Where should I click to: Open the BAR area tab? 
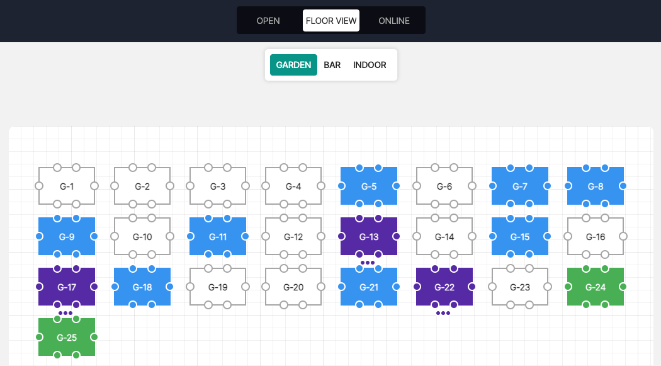tap(332, 65)
